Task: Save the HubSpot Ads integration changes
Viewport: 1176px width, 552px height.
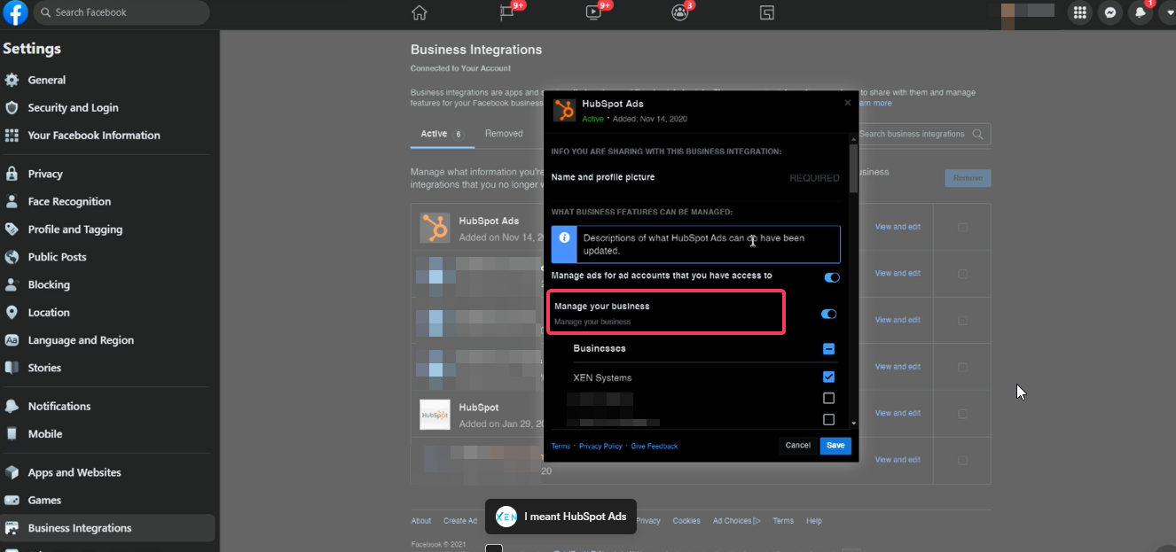Action: click(x=835, y=446)
